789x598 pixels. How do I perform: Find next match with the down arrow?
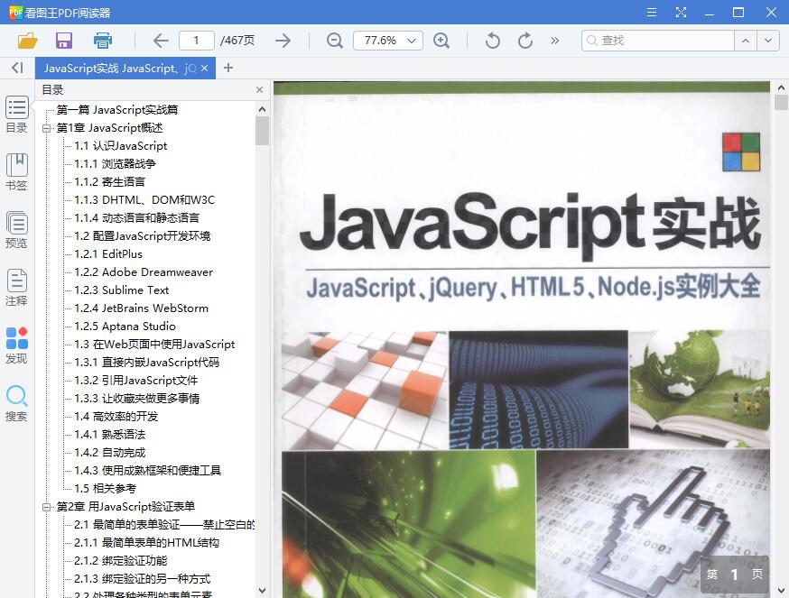pos(767,41)
